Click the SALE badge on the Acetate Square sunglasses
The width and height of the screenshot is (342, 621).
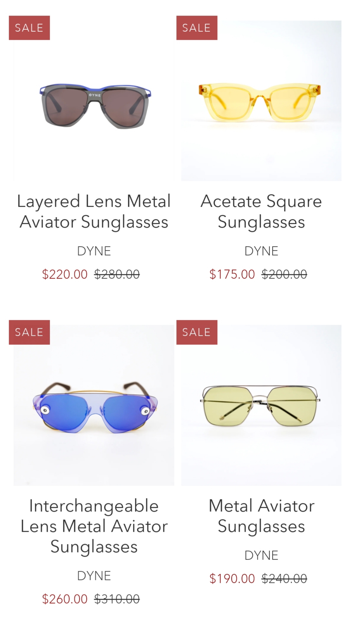(197, 28)
